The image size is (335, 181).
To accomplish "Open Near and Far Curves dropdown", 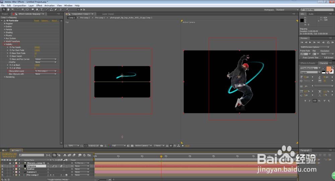I will (46, 59).
